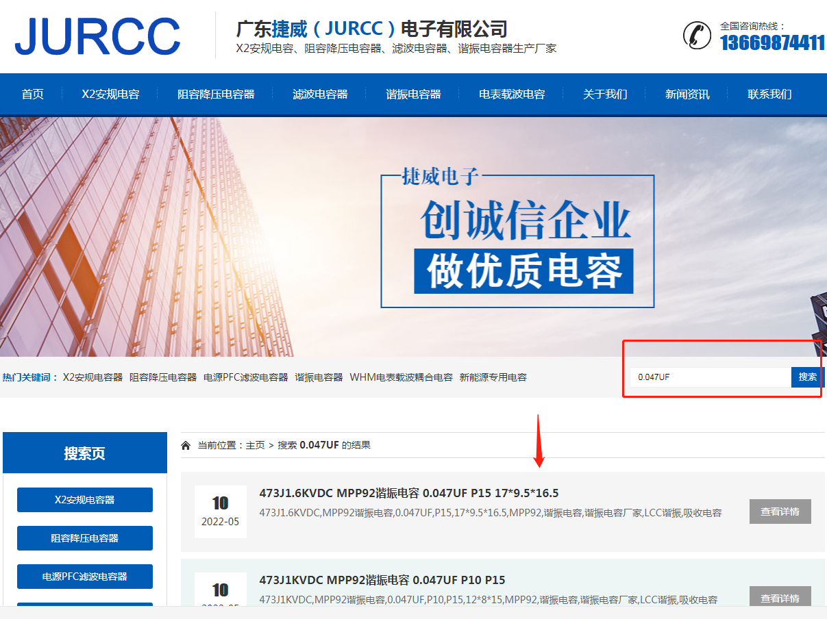Open the 首页 menu item
Image resolution: width=827 pixels, height=619 pixels.
[32, 94]
